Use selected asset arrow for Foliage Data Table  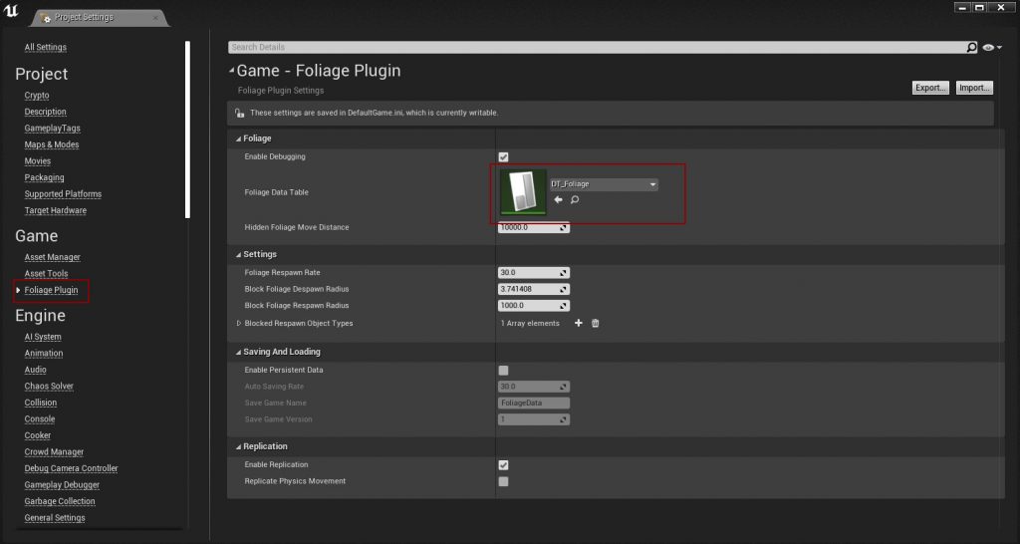click(x=558, y=200)
